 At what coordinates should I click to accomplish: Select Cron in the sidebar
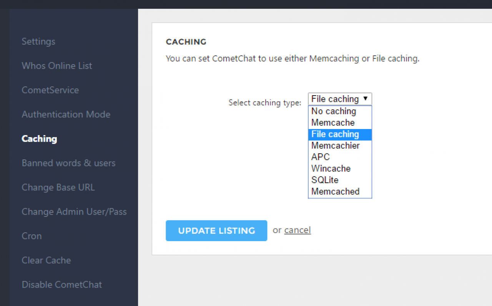coord(32,236)
